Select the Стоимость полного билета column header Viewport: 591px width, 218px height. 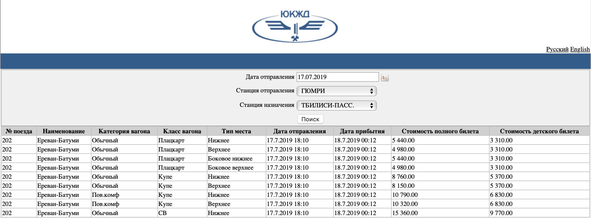pos(440,131)
